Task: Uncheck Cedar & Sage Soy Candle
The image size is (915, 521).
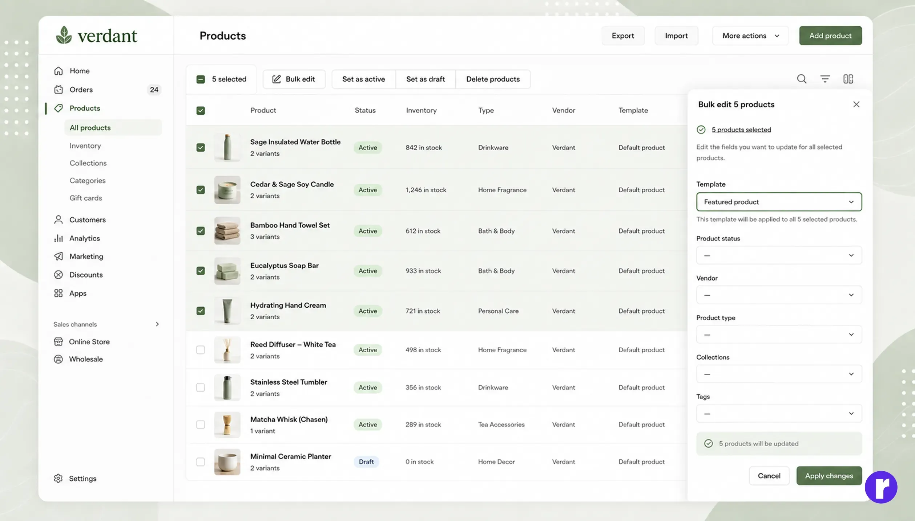Action: (x=201, y=190)
